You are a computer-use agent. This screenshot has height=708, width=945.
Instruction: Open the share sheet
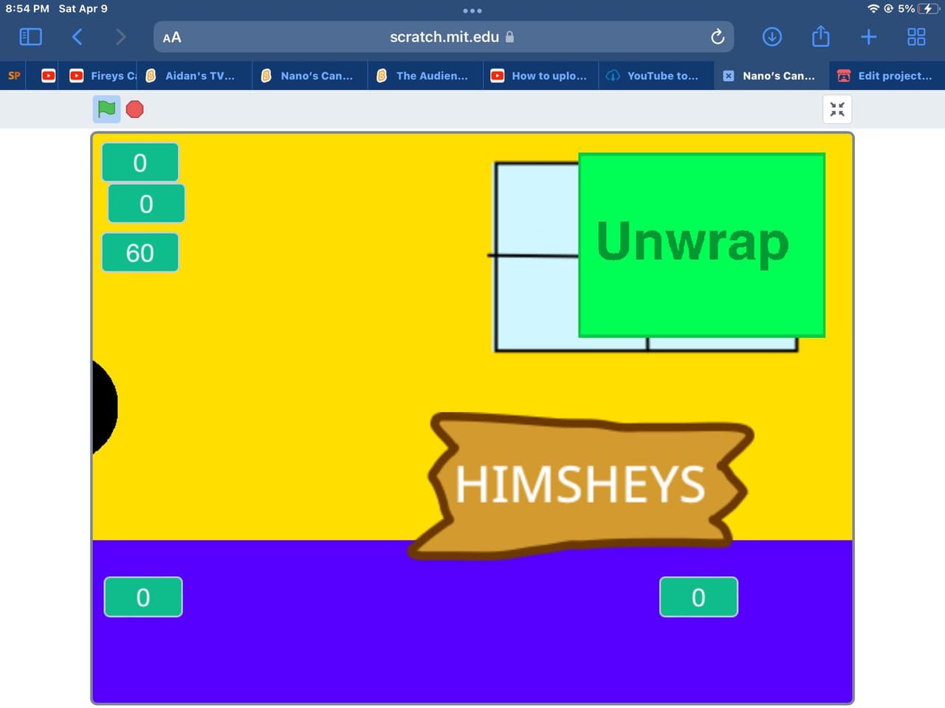tap(820, 36)
